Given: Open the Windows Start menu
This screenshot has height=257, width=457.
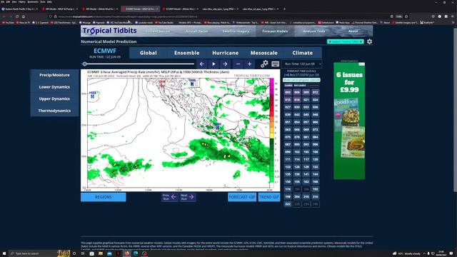Looking at the screenshot, I should (x=4, y=253).
